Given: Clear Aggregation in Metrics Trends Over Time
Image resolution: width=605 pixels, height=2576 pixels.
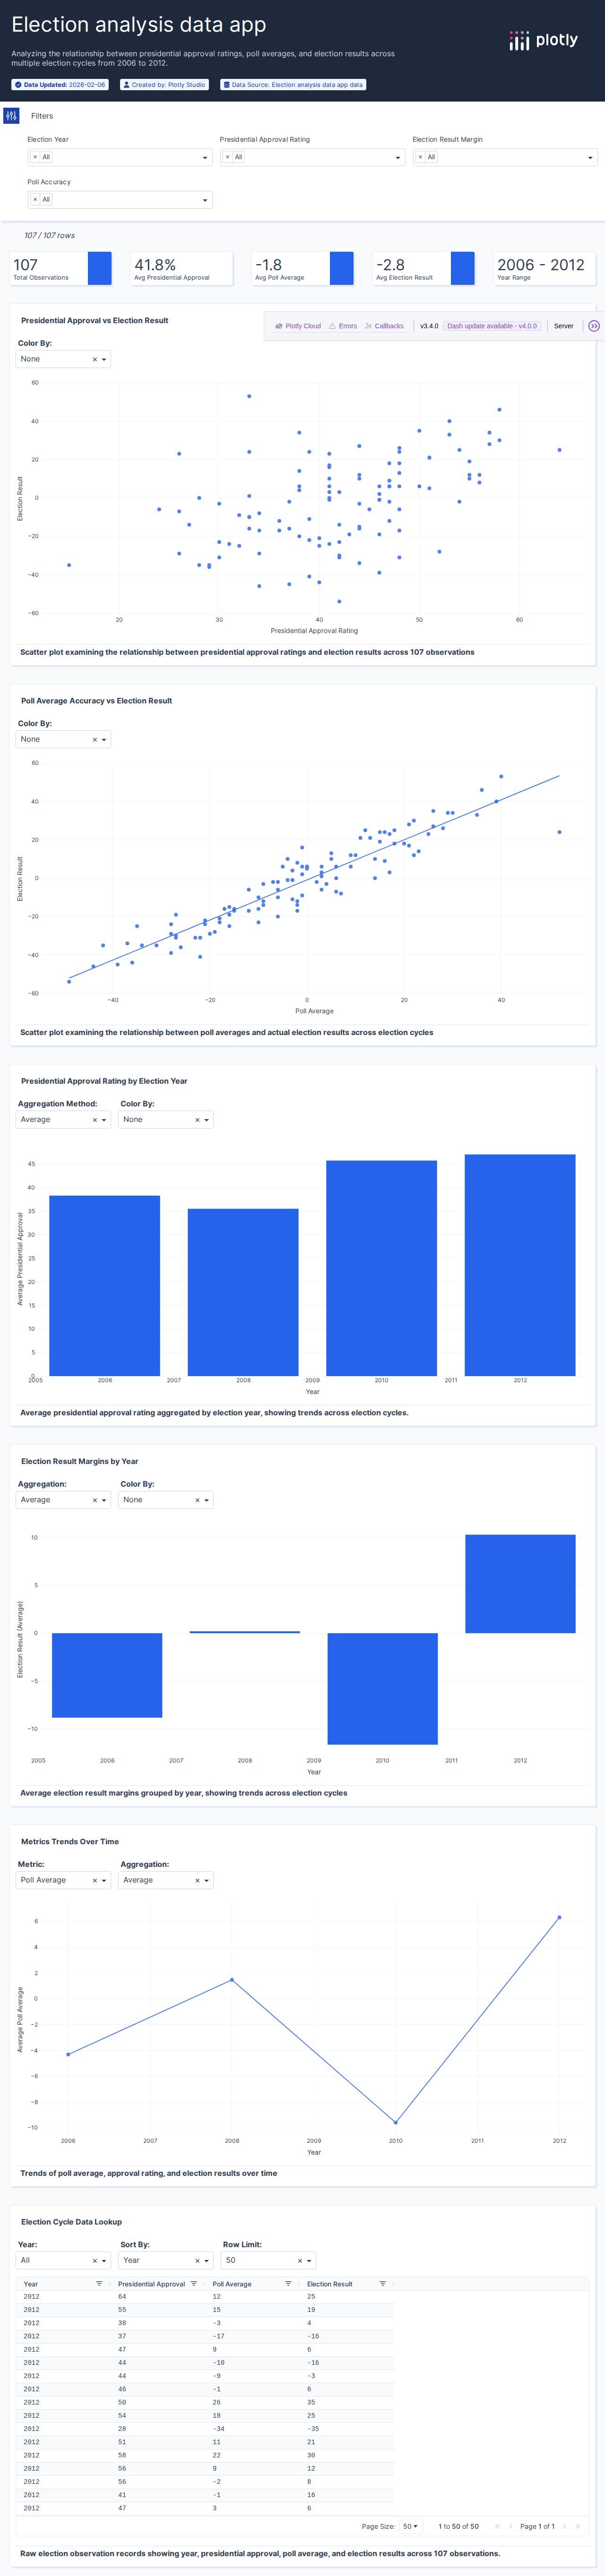Looking at the screenshot, I should point(197,1881).
